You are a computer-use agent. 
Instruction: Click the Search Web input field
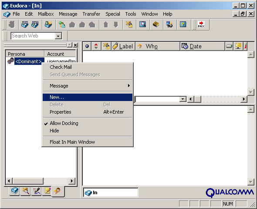point(33,36)
